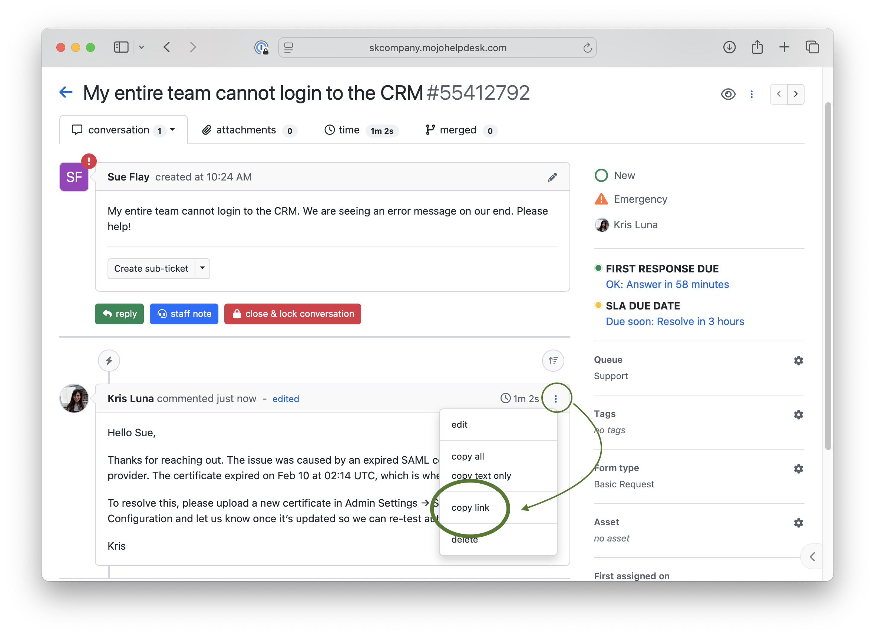Click the sort order icon above the comments
The height and width of the screenshot is (636, 875).
(x=553, y=361)
